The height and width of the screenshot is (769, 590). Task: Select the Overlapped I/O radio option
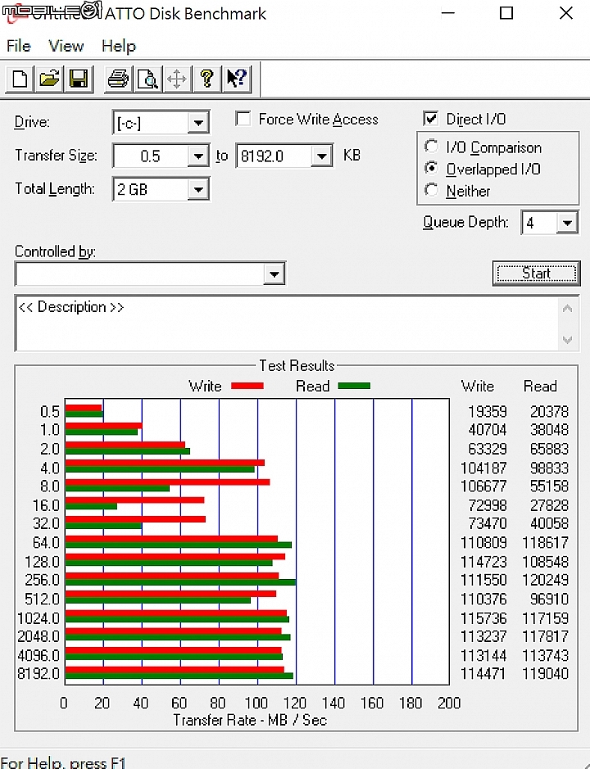point(431,168)
